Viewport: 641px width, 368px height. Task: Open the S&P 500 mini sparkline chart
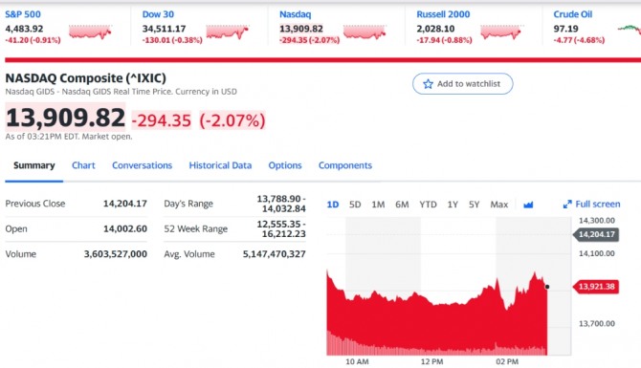pyautogui.click(x=90, y=32)
